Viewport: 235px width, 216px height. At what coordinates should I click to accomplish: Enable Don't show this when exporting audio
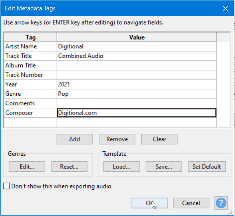[x=7, y=186]
